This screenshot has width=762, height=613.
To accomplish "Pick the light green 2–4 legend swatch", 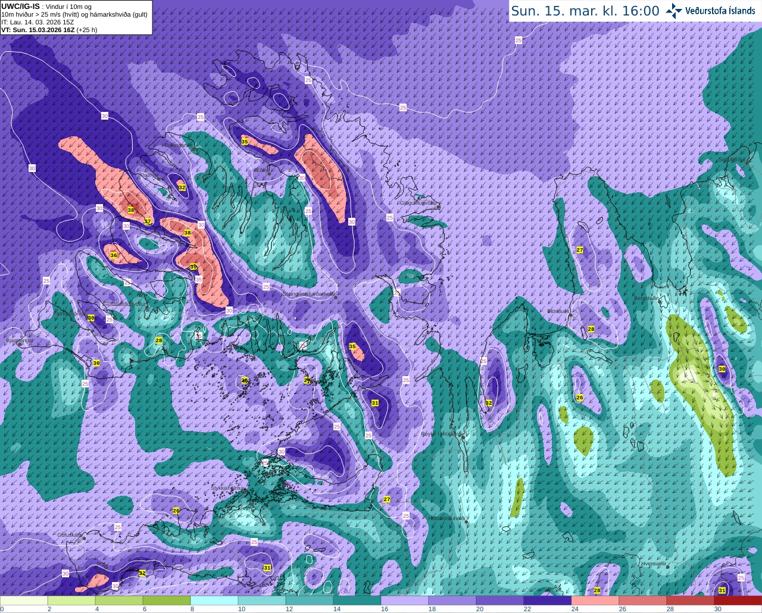I will 71,601.
